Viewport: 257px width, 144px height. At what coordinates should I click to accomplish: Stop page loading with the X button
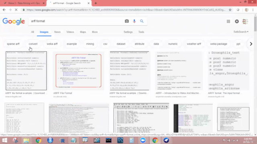pos(16,10)
